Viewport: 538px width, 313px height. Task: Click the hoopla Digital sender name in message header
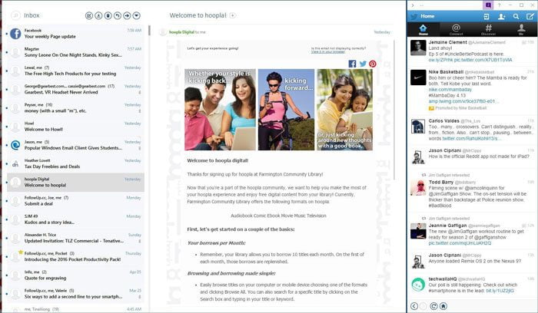pyautogui.click(x=181, y=32)
